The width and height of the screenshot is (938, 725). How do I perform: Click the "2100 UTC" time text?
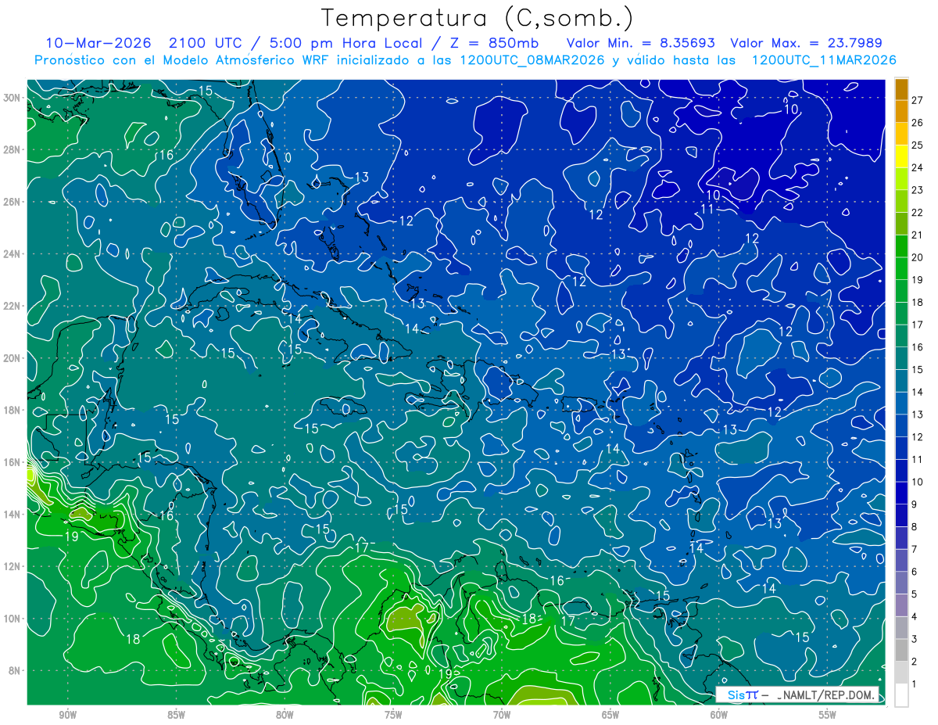[x=205, y=43]
